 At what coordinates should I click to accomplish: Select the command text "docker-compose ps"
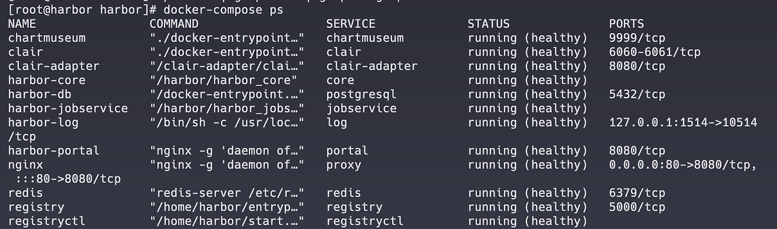pos(223,10)
